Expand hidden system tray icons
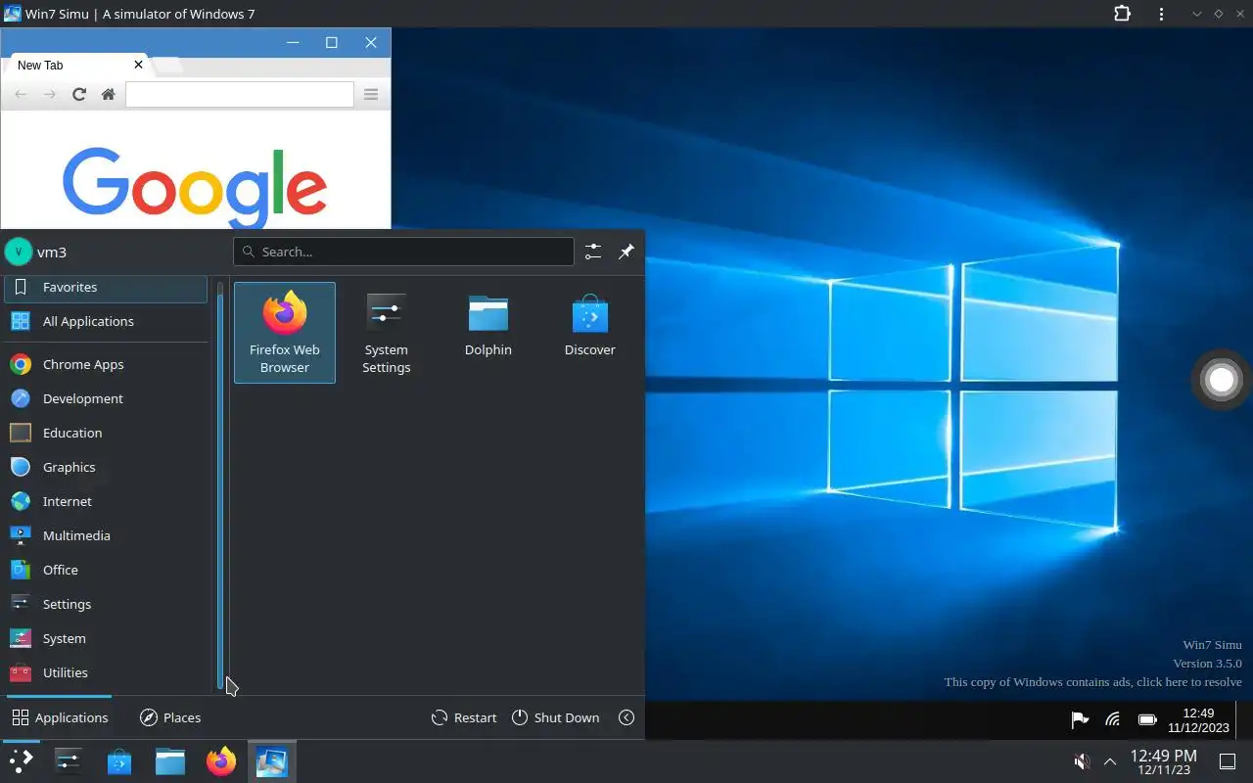The height and width of the screenshot is (783, 1253). click(x=1110, y=761)
